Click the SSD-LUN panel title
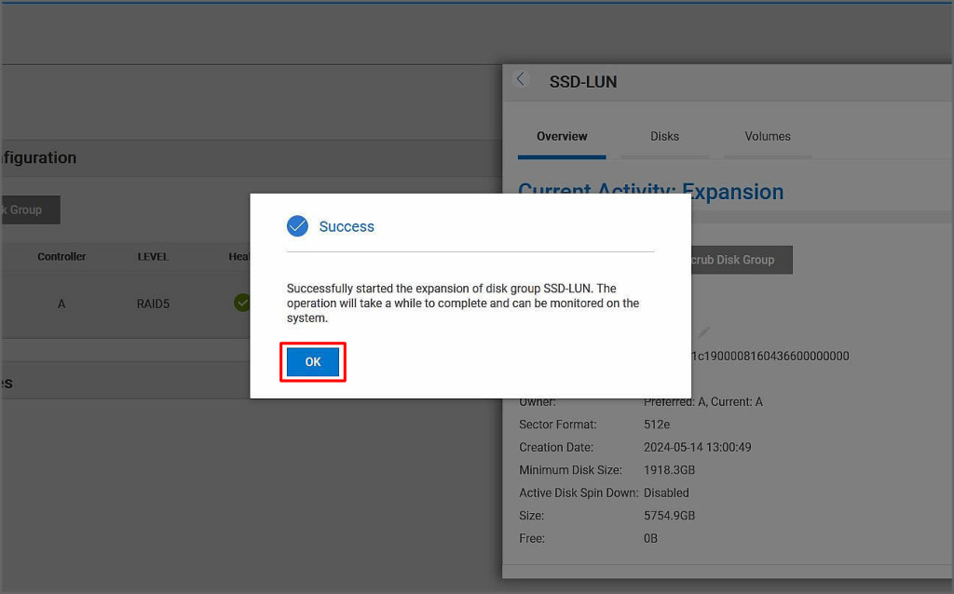 pyautogui.click(x=583, y=82)
